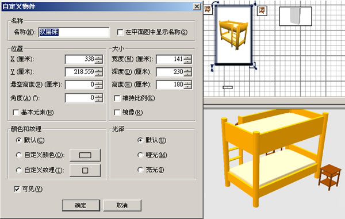This screenshot has height=219, width=345.
Task: Click the X (厘米) field showing 338
Action: 80,59
